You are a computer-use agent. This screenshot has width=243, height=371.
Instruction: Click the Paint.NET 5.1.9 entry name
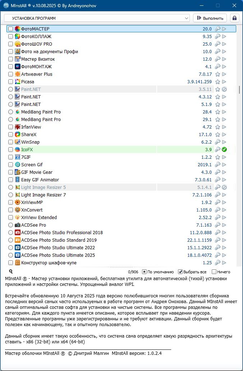(31, 105)
